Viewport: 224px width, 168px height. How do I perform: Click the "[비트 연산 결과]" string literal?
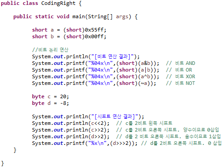click(112, 56)
